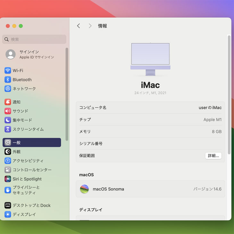Click the iMac model name heading

click(x=150, y=85)
